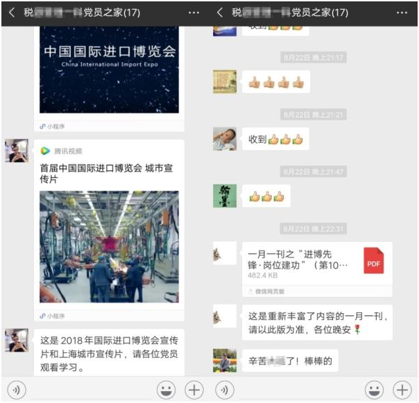The height and width of the screenshot is (403, 419).
Task: Click the Tencent Video (腾讯视频) logo icon
Action: click(45, 151)
